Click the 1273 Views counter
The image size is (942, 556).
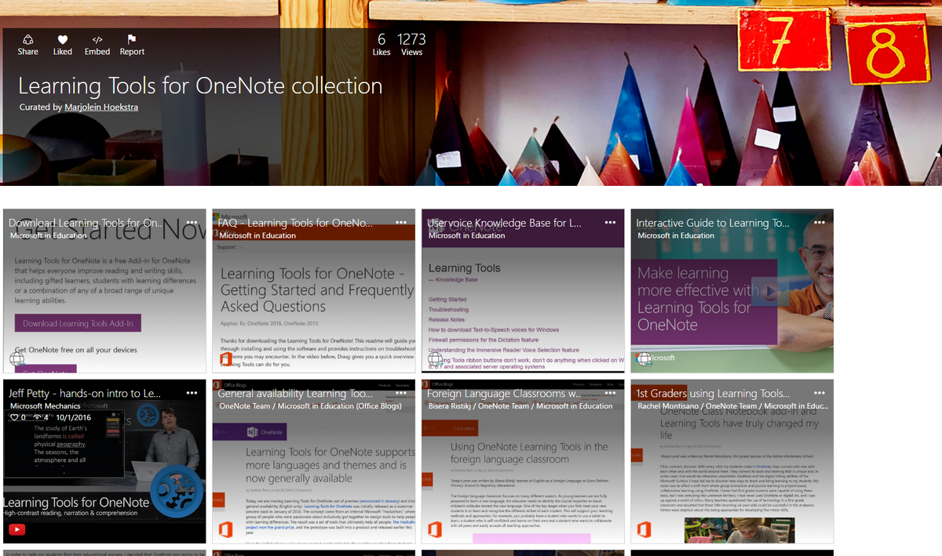tap(411, 45)
